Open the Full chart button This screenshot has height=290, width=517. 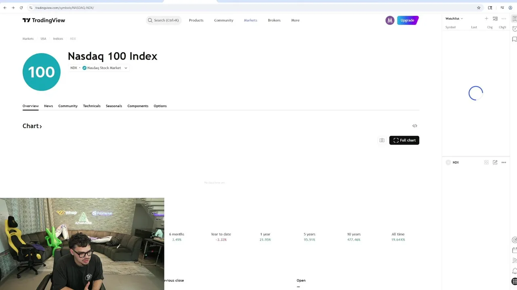pyautogui.click(x=404, y=140)
